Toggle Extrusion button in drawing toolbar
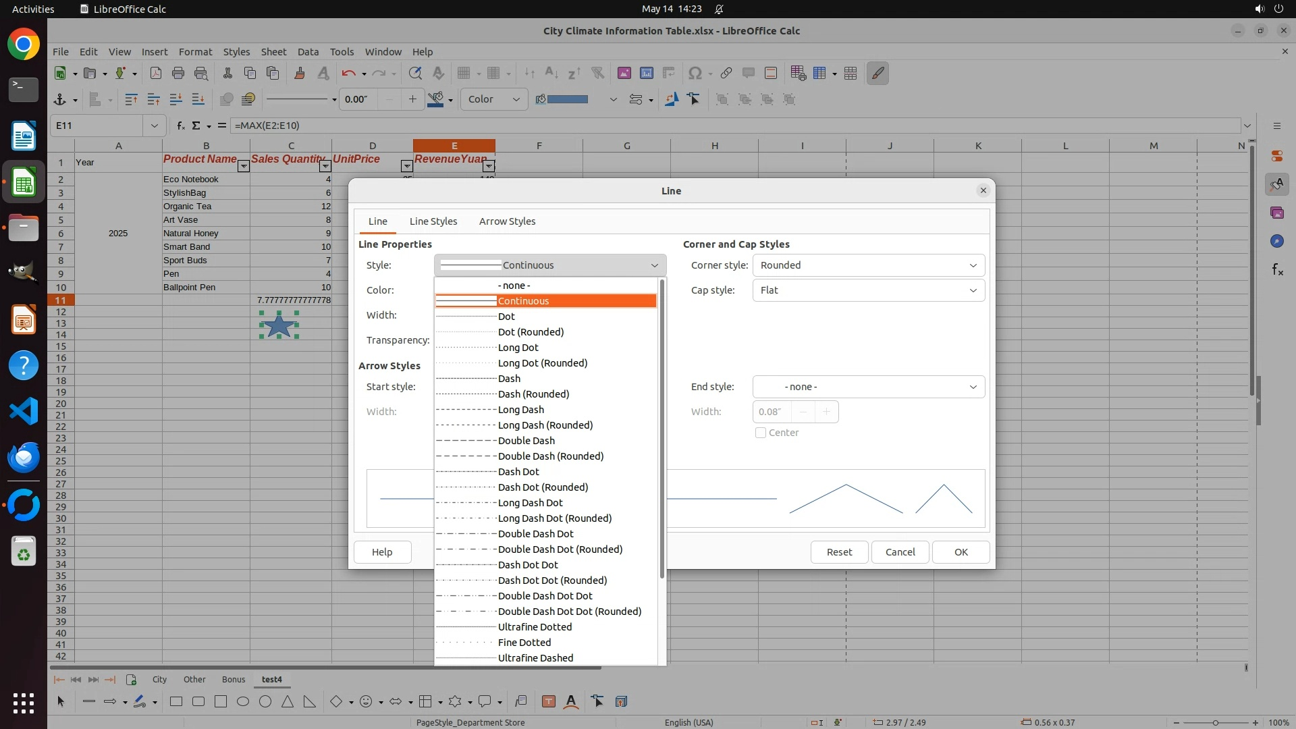The height and width of the screenshot is (729, 1296). tap(621, 702)
